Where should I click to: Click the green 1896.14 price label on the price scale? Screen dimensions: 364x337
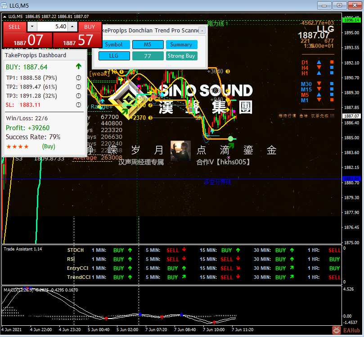click(351, 20)
